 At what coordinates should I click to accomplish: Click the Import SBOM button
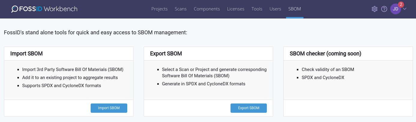pos(109,108)
